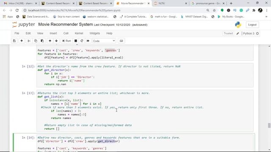Cut selected cells with scissors icon

click(x=29, y=41)
